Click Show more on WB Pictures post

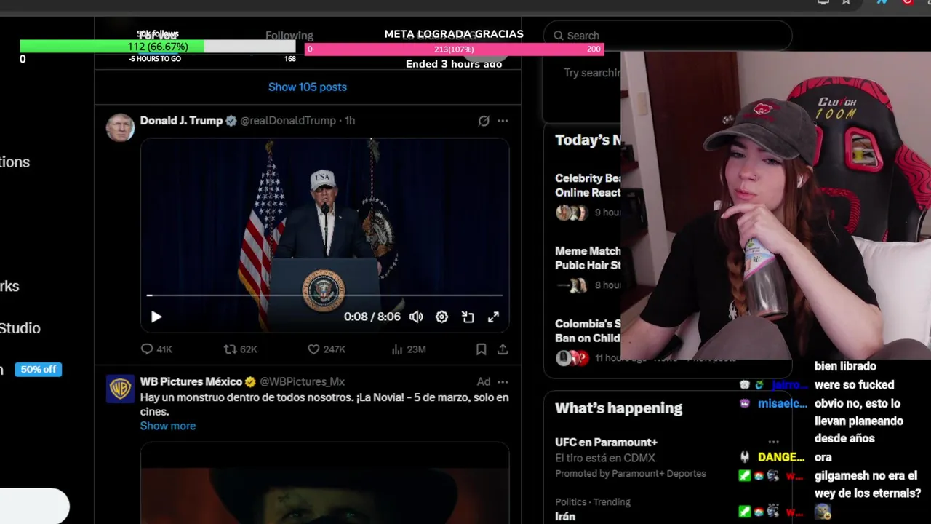168,426
